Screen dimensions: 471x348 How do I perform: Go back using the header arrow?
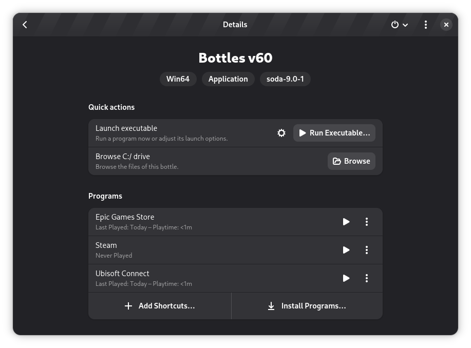pyautogui.click(x=25, y=25)
